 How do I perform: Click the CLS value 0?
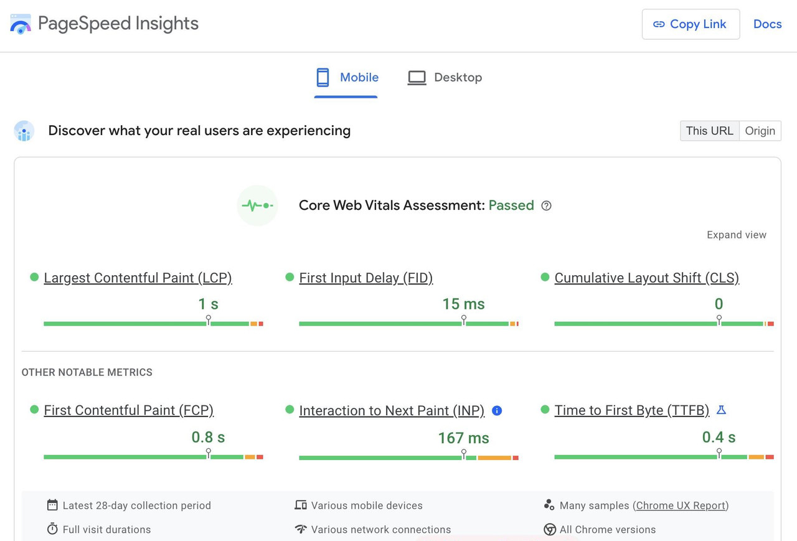pos(719,304)
